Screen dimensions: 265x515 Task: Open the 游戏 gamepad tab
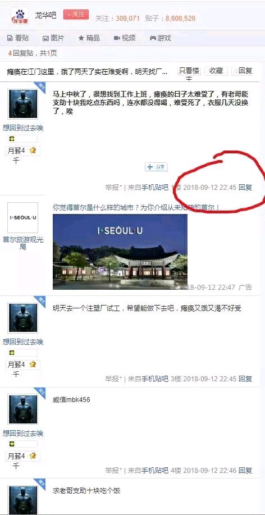160,38
